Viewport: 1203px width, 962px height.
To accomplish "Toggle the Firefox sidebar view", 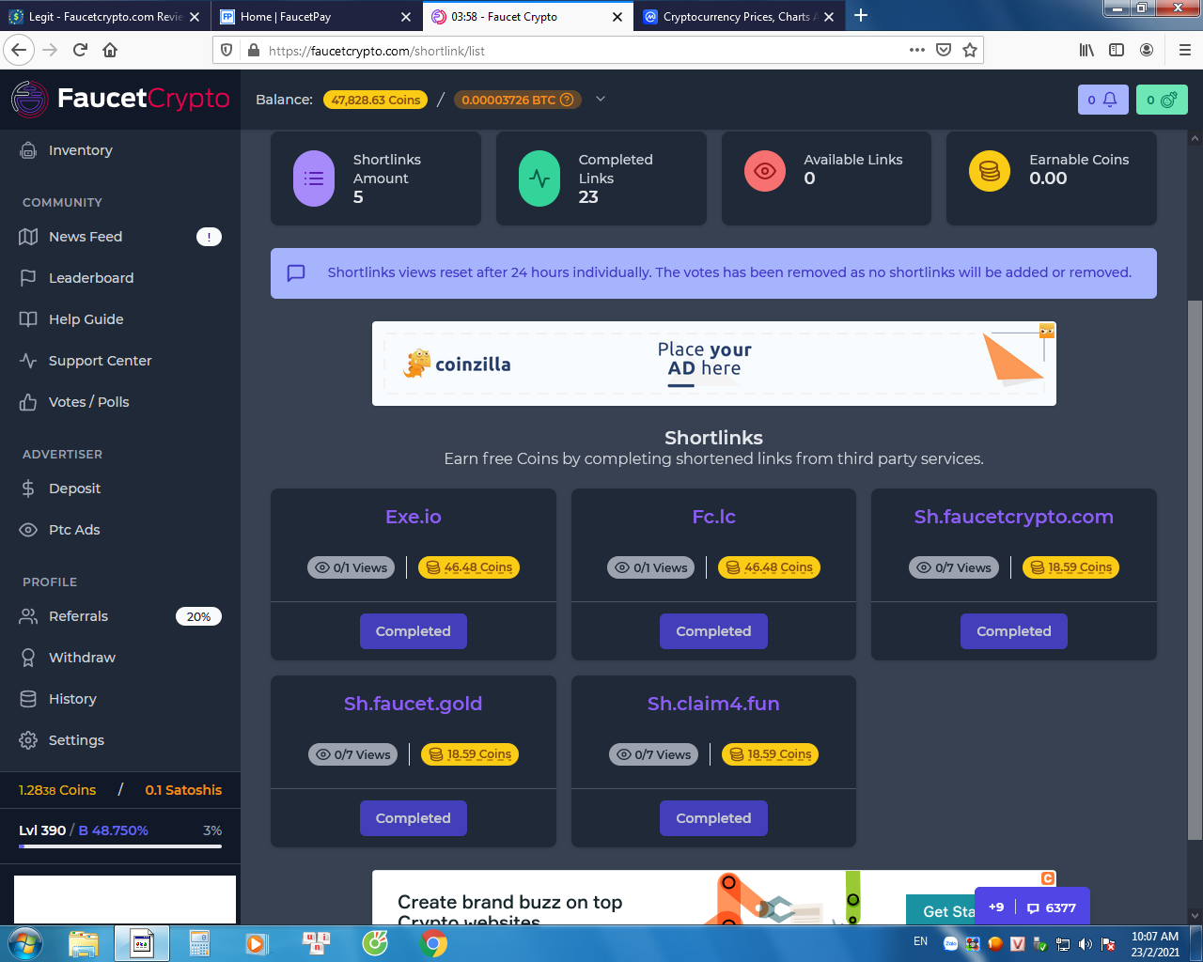I will click(x=1117, y=50).
